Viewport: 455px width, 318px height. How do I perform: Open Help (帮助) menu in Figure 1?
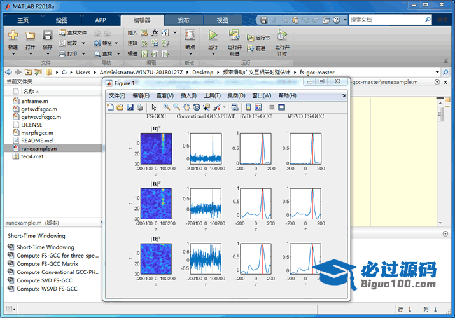click(x=287, y=95)
